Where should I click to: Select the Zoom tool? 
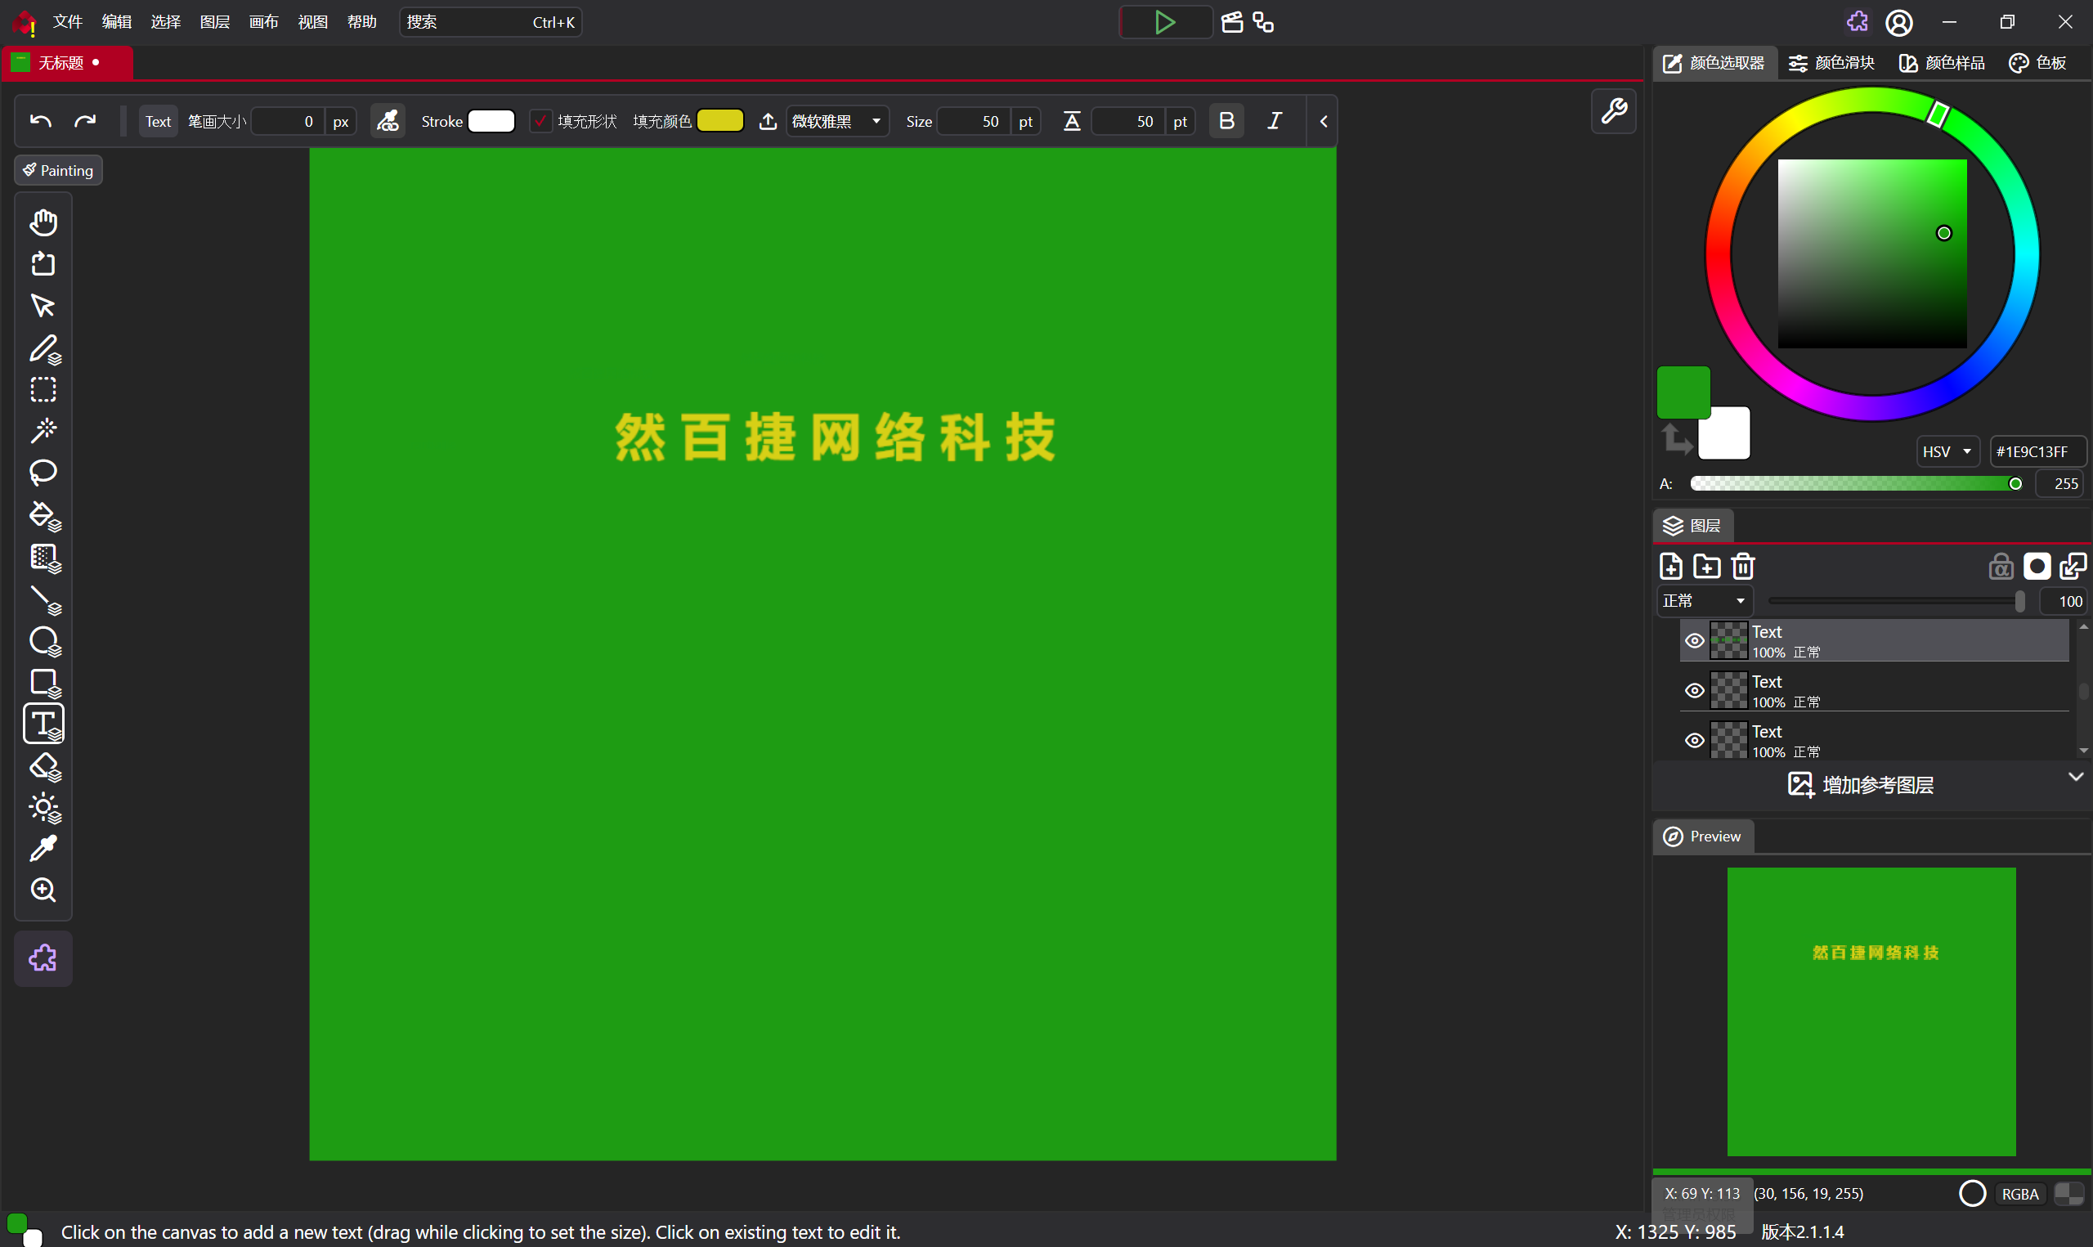tap(43, 890)
